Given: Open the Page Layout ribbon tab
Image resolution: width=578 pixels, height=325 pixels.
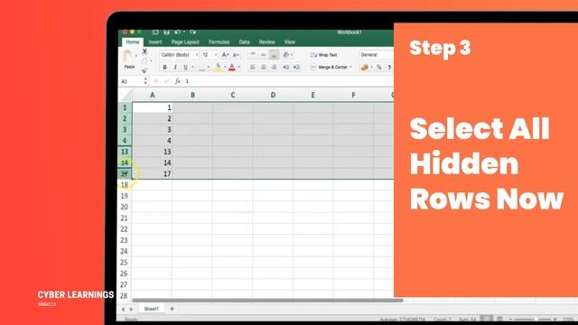Looking at the screenshot, I should [x=185, y=42].
